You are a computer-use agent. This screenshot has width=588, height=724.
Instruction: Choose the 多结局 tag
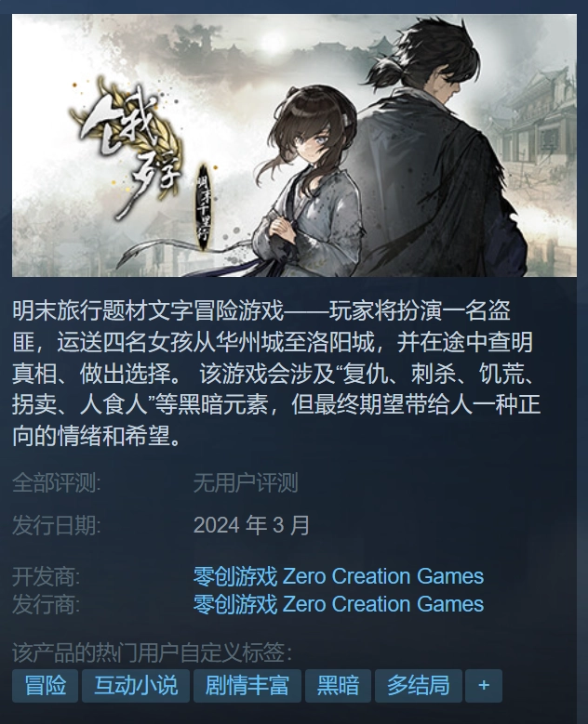point(419,685)
